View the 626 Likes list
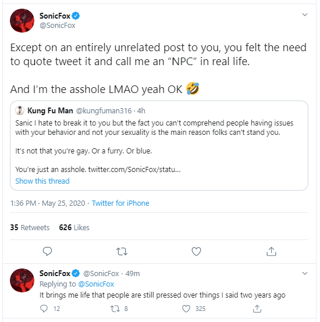 74,227
